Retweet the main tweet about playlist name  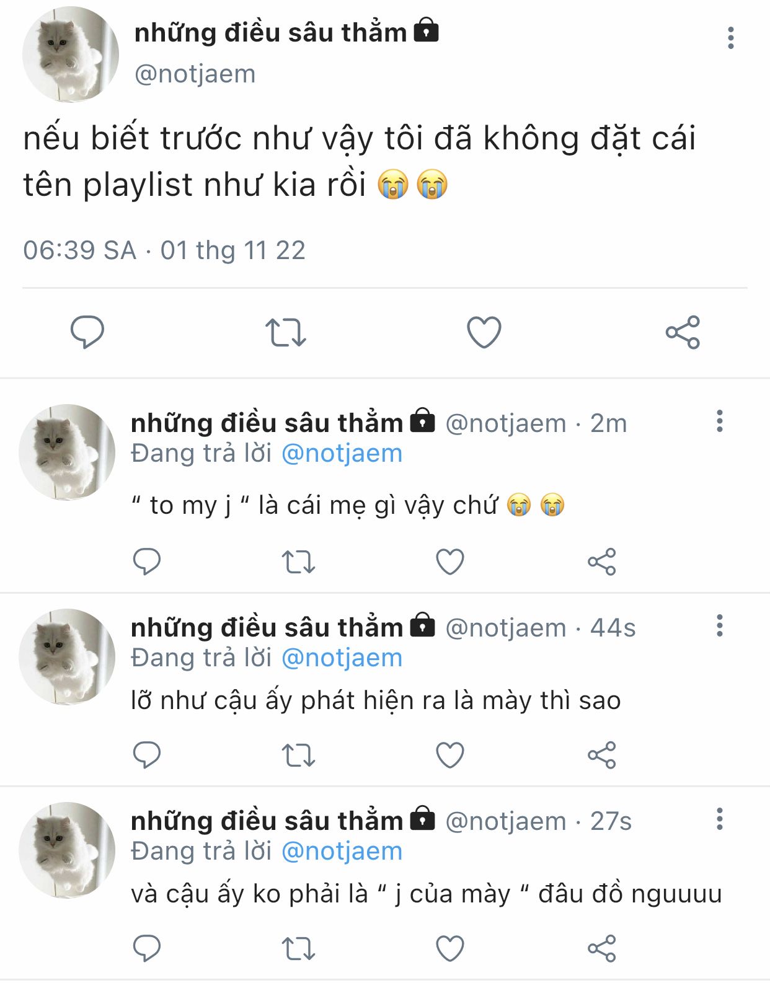[286, 332]
